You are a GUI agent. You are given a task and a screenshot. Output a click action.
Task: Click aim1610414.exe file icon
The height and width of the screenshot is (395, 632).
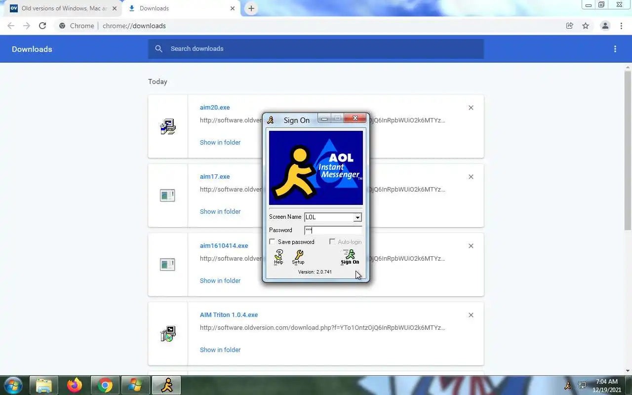[x=167, y=265]
